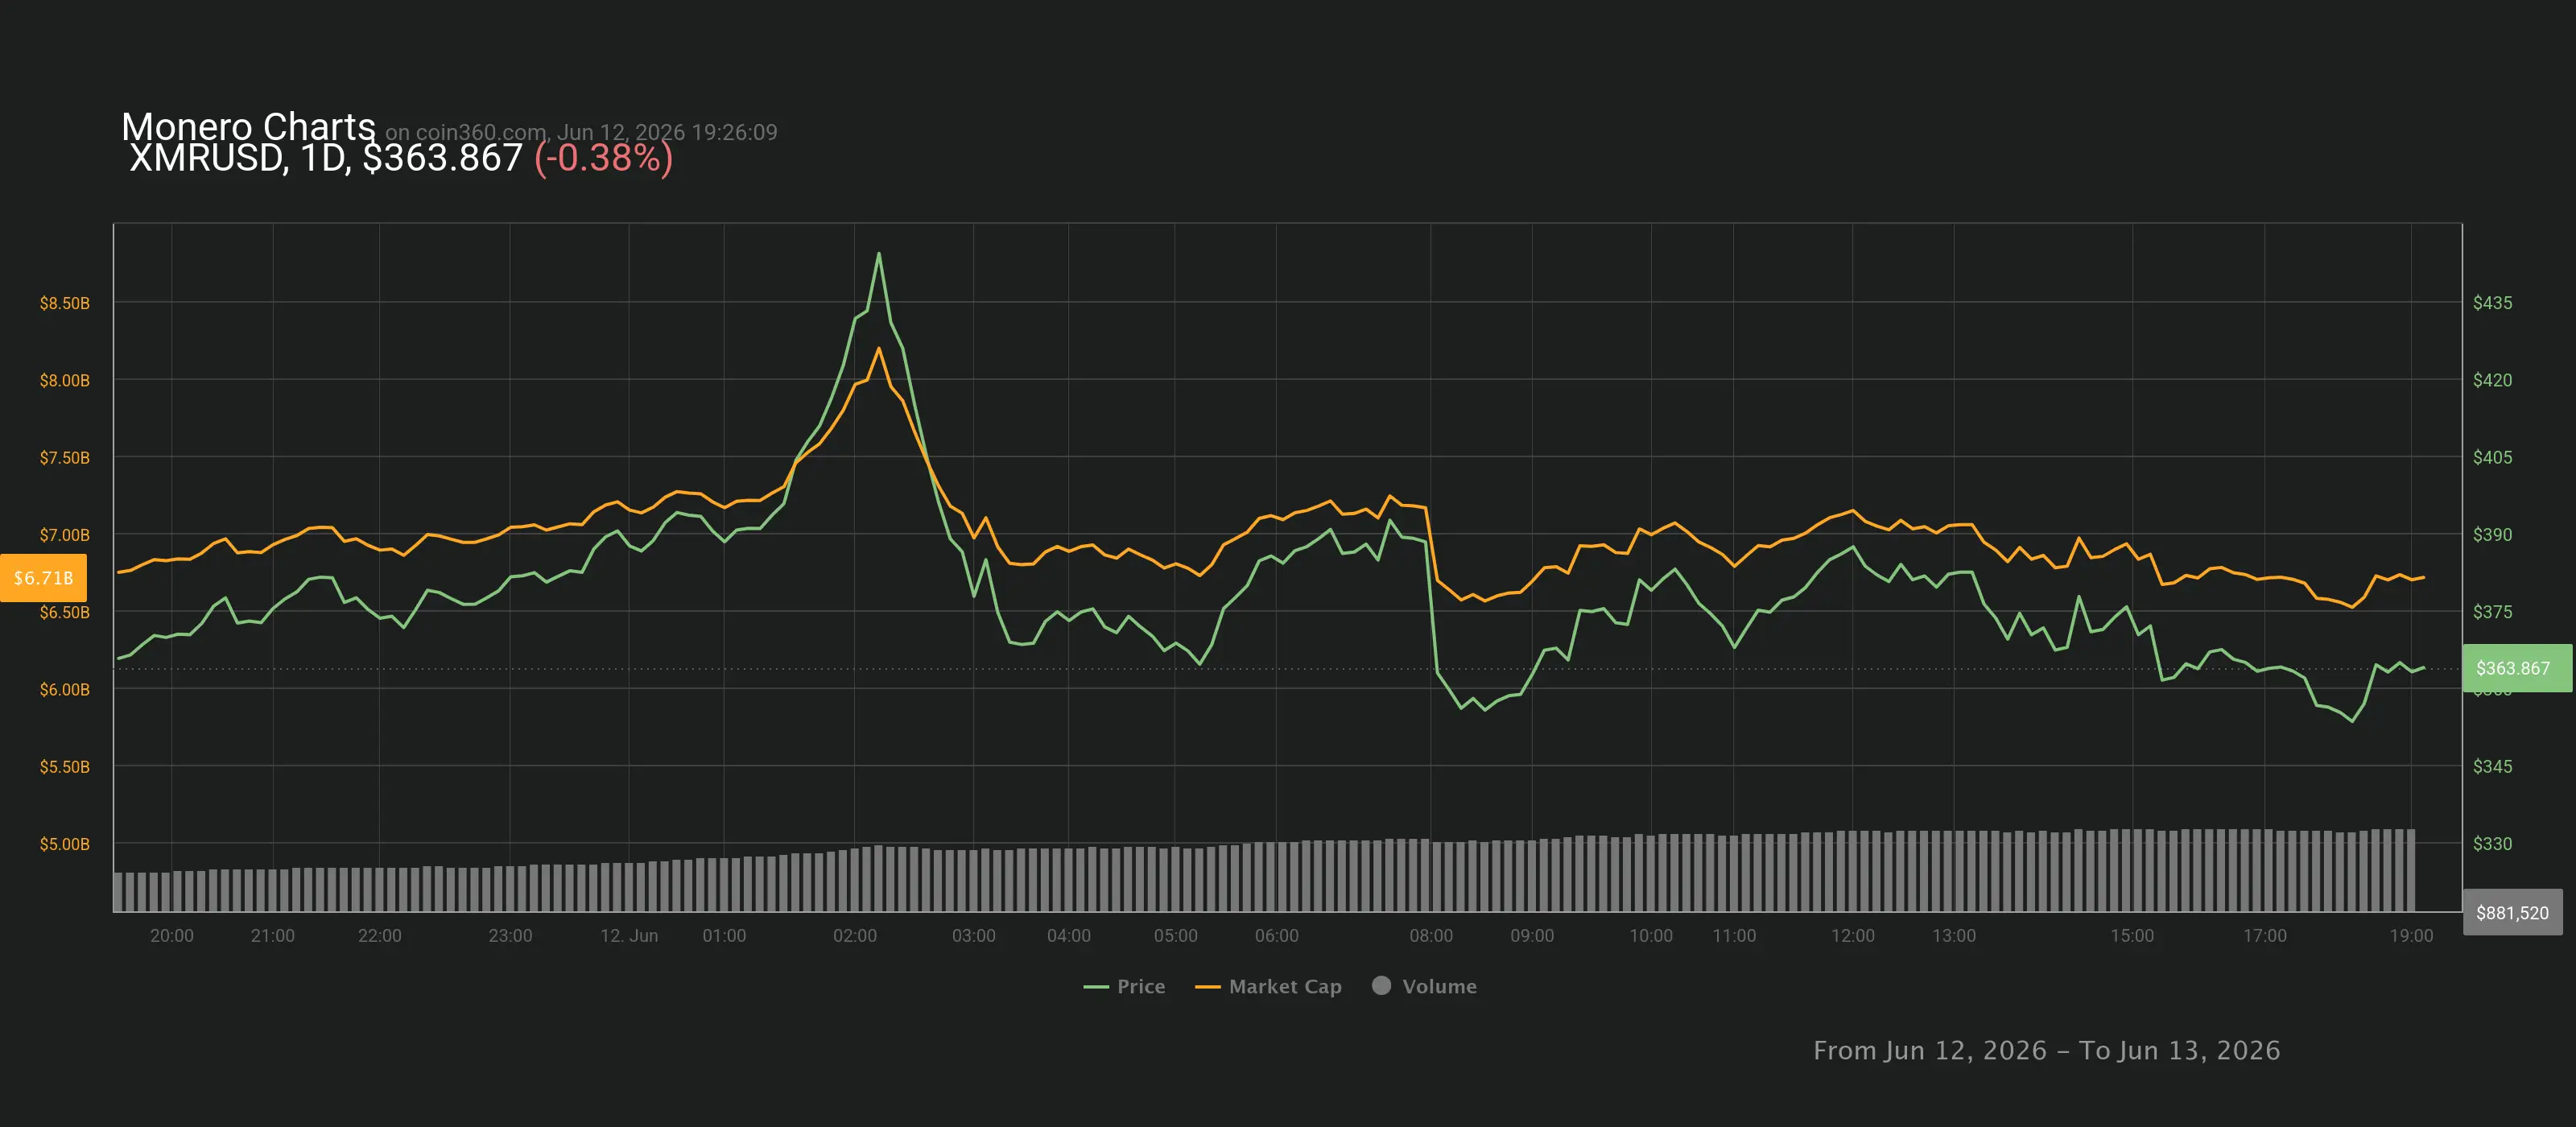Click the 06:00 time axis label
Image resolution: width=2576 pixels, height=1127 pixels.
click(x=1277, y=935)
